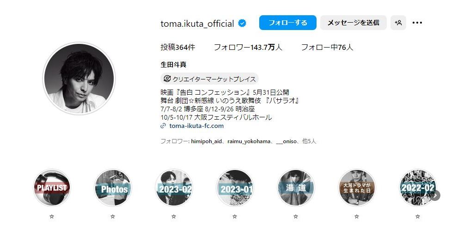
Task: Open the add-similar-accounts person icon
Action: pyautogui.click(x=398, y=23)
